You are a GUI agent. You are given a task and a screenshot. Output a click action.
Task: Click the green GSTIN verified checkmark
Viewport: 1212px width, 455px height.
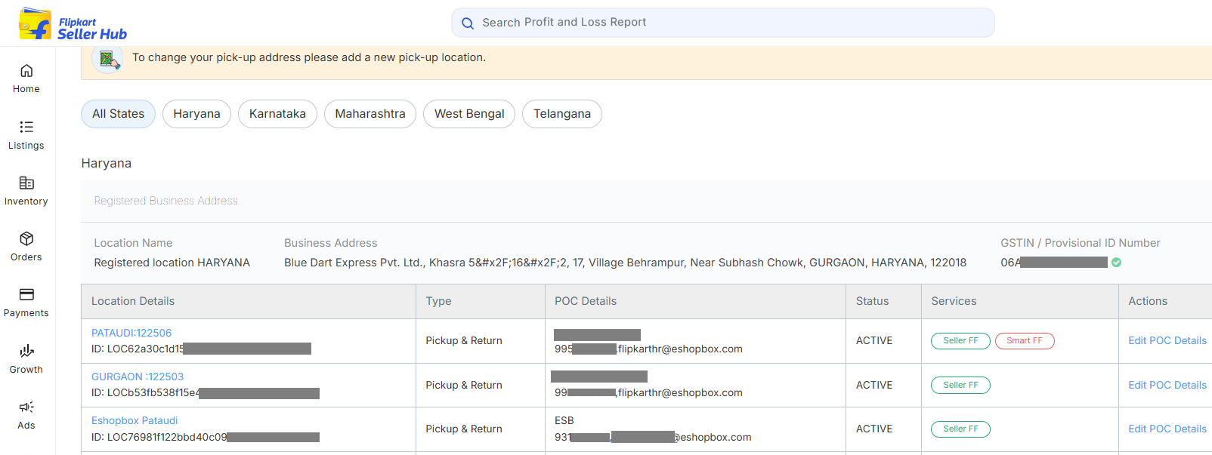pos(1116,263)
